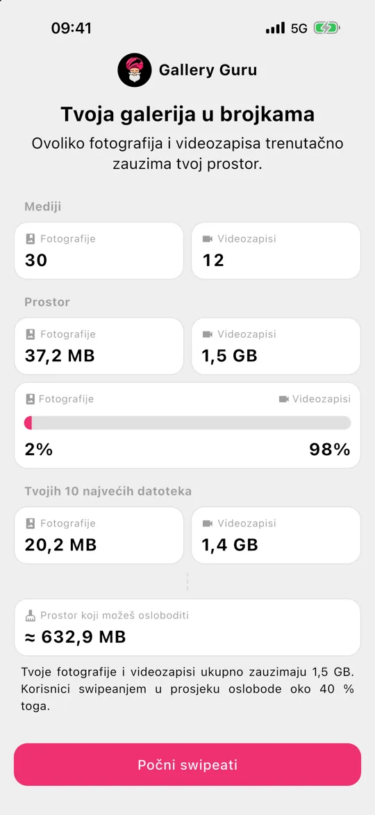Click photo icon in largest files Fotografije card

[x=31, y=523]
